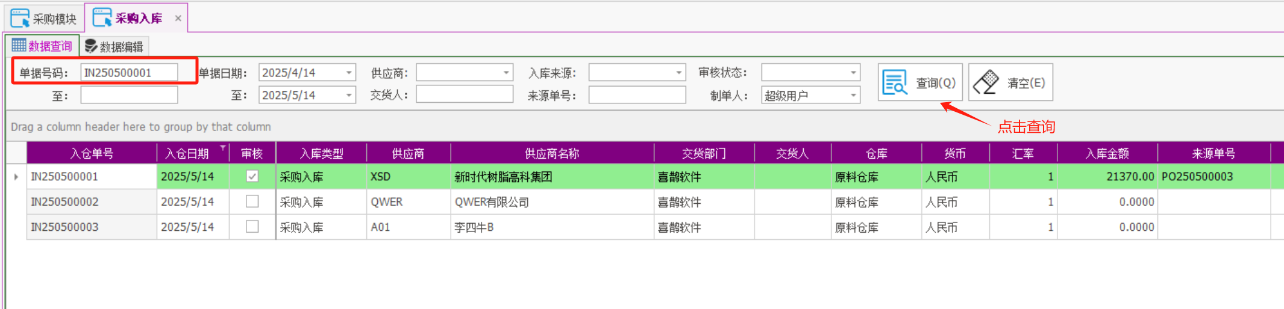Viewport: 1284px width, 309px height.
Task: Switch to 采购模块 tab
Action: [44, 18]
